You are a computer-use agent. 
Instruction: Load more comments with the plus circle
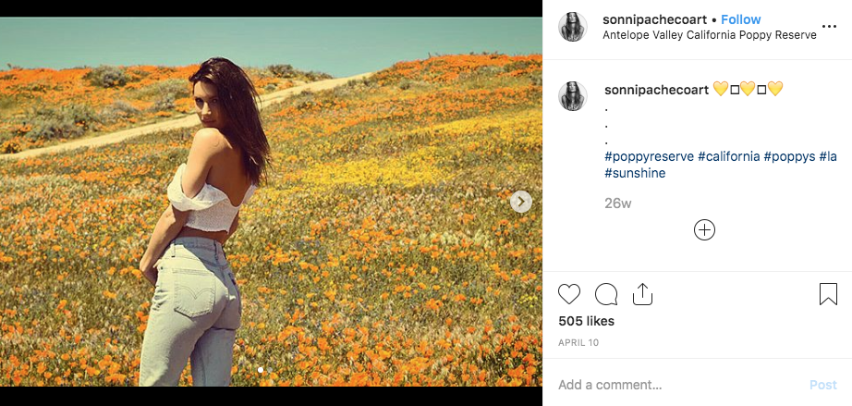(704, 230)
